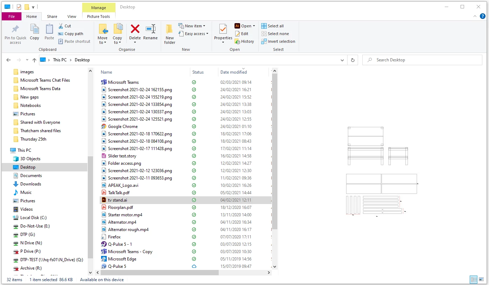Screen dimensions: 489x285
Task: Open file History from ribbon
Action: click(244, 41)
